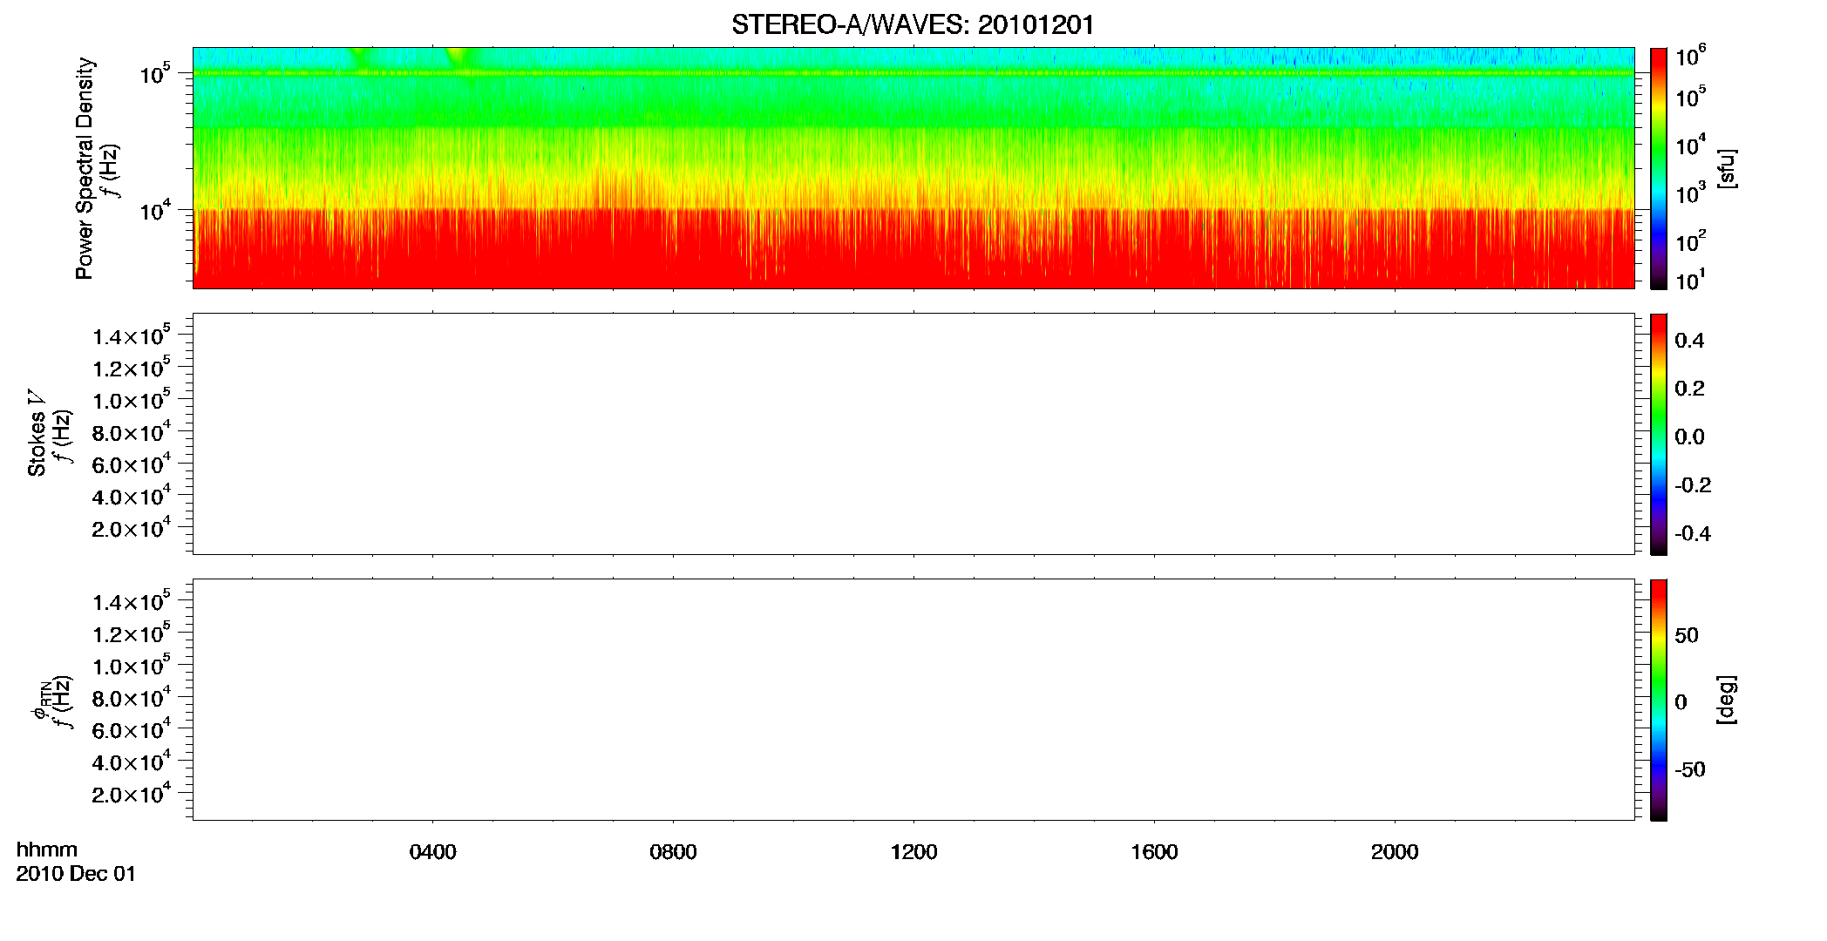Click the 10⁶ label on the sfu colorbar
Screen dimensions: 1827x941
click(1691, 57)
